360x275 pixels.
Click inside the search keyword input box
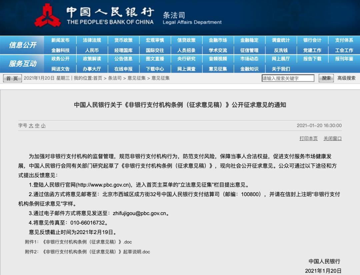click(288, 78)
